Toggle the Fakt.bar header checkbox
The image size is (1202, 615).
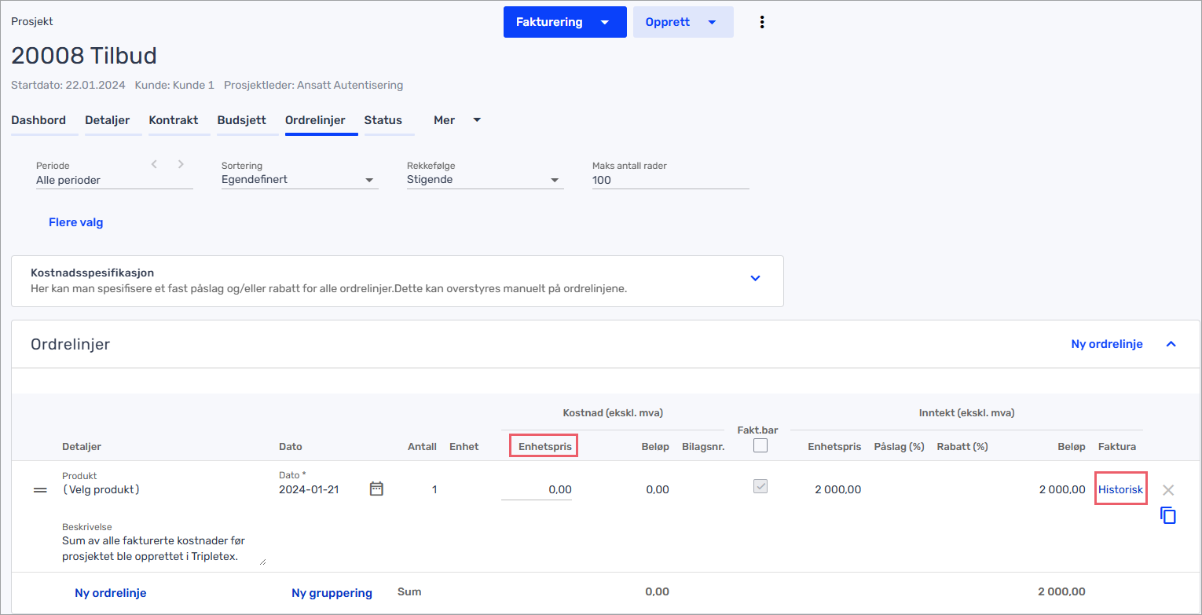(x=760, y=446)
